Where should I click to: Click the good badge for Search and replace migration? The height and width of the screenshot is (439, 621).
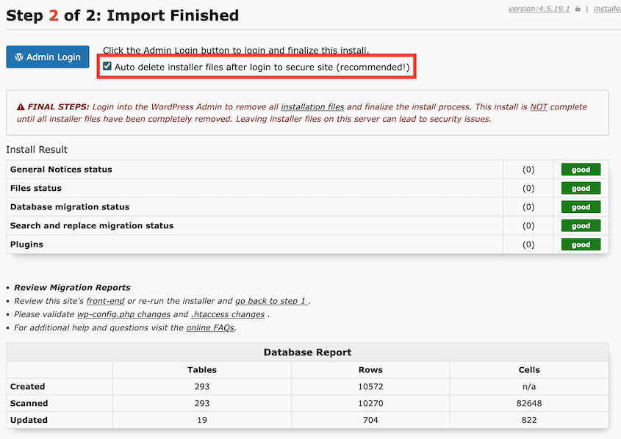[581, 225]
